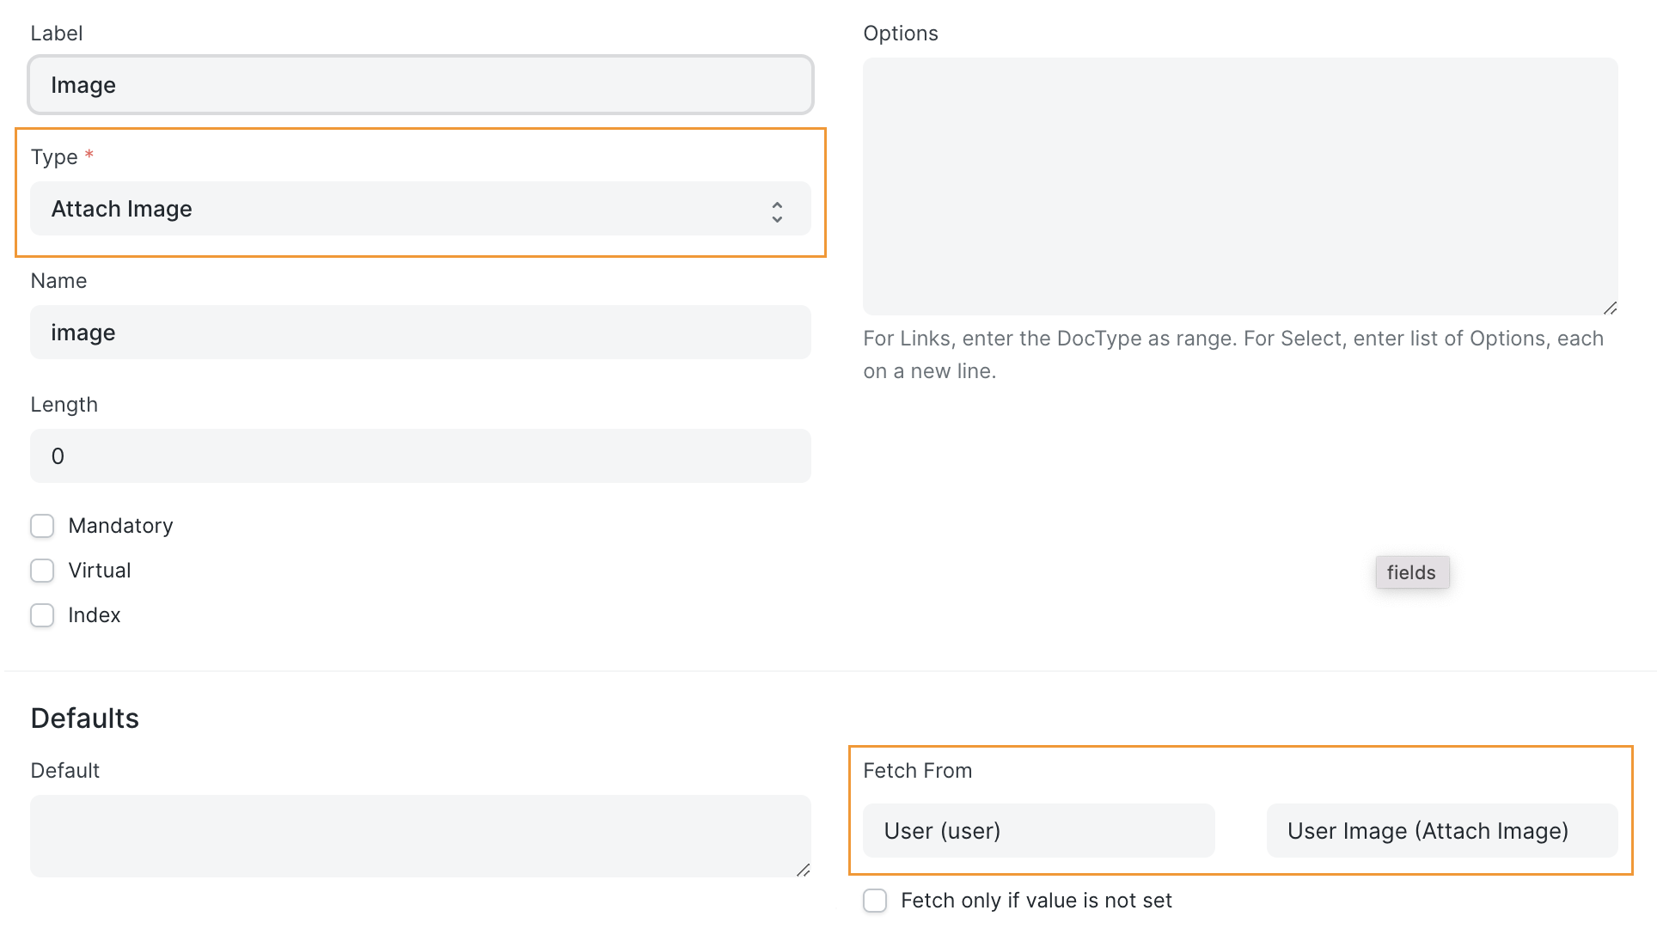The image size is (1657, 947).
Task: Click the Type field label
Action: pos(54,157)
